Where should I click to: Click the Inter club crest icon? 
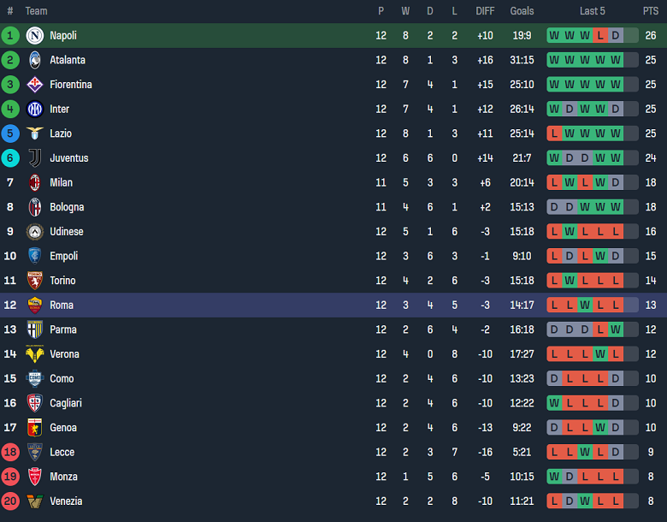pos(35,110)
